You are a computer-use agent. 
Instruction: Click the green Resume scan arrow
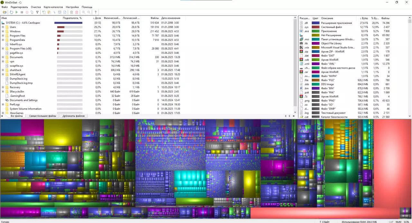pos(17,12)
